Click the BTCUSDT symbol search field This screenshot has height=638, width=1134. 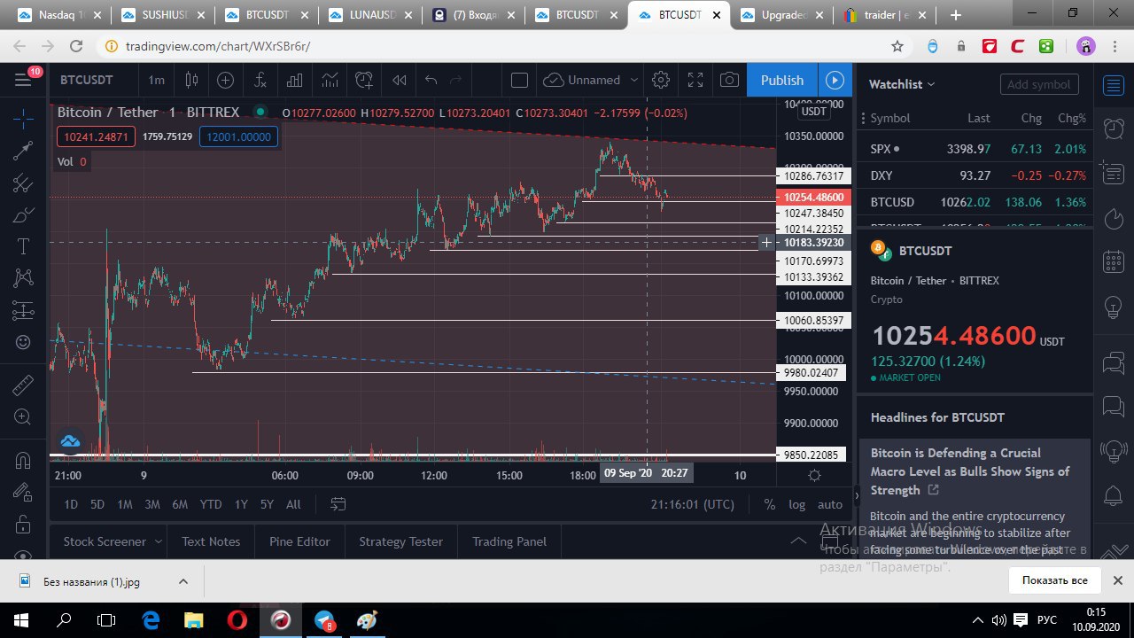pyautogui.click(x=87, y=80)
